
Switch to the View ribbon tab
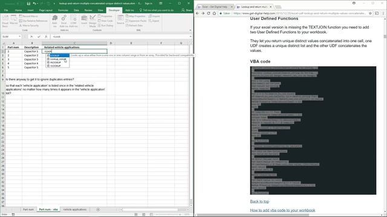point(100,10)
